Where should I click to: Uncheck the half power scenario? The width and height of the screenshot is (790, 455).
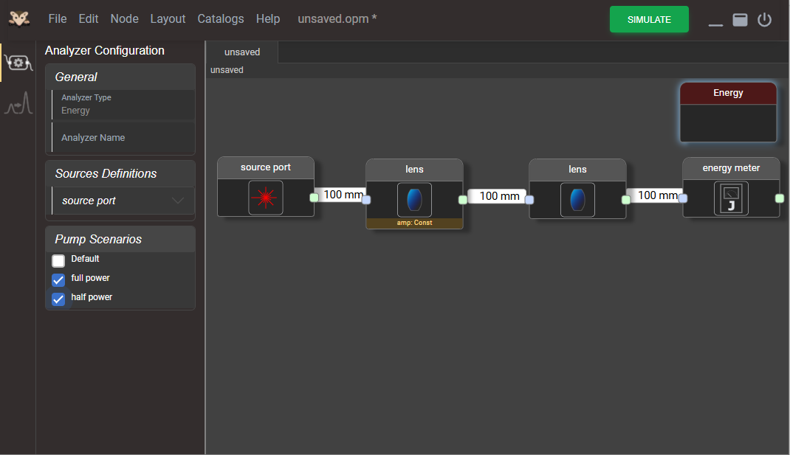point(58,299)
